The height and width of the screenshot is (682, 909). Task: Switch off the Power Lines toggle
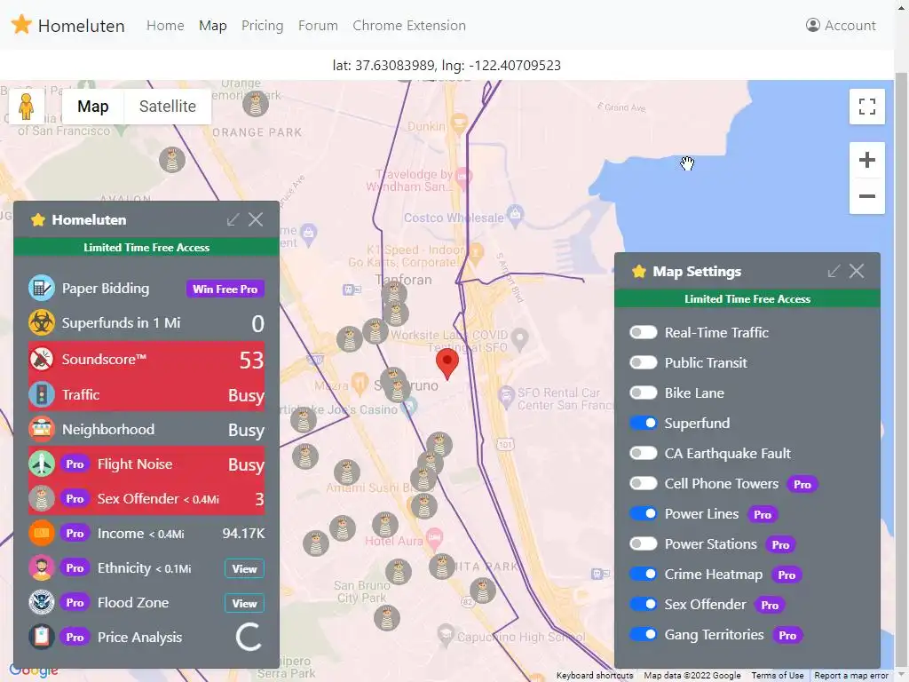[x=643, y=513]
